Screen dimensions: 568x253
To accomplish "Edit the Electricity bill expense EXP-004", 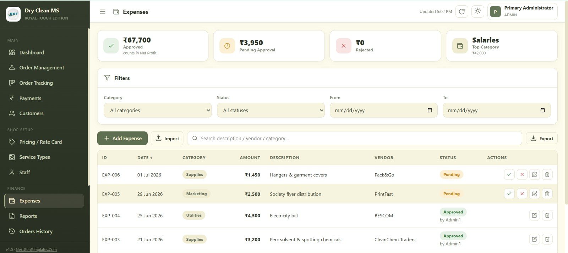I will [535, 215].
